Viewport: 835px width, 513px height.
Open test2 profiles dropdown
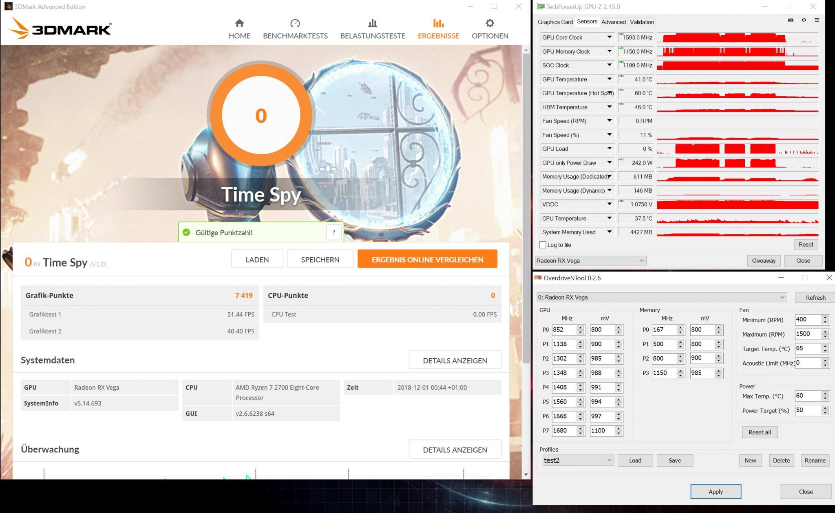pyautogui.click(x=577, y=460)
